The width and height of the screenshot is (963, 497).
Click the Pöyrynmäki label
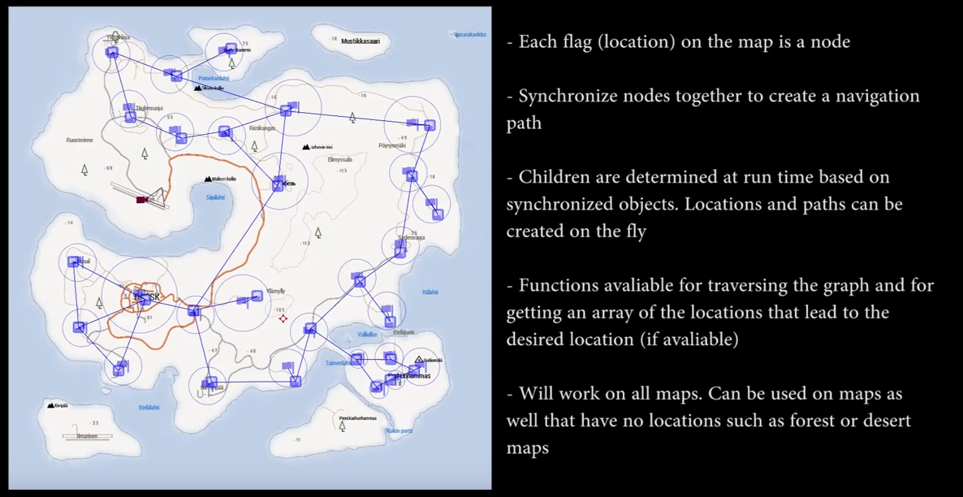pyautogui.click(x=392, y=145)
